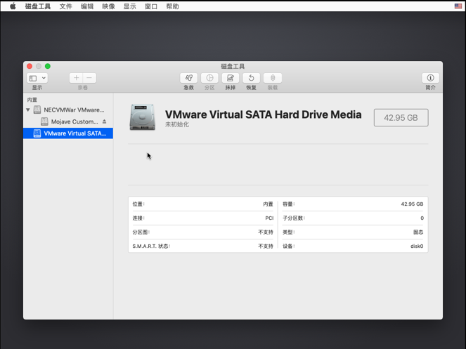Screen dimensions: 466x349
Task: Eject the Mojave Custom volume
Action: tap(104, 121)
